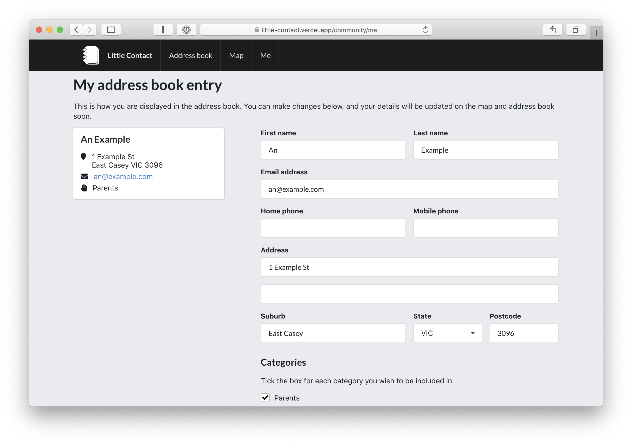This screenshot has width=632, height=445.
Task: Open a new tab with the plus icon
Action: 596,33
